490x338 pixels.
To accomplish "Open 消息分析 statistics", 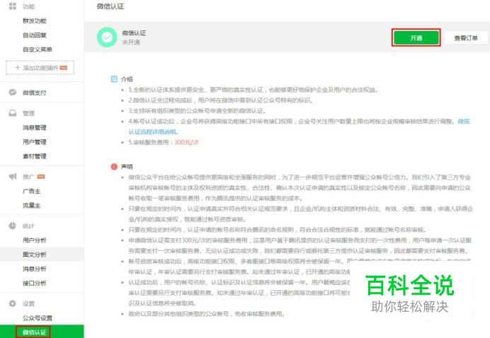I will click(x=35, y=269).
